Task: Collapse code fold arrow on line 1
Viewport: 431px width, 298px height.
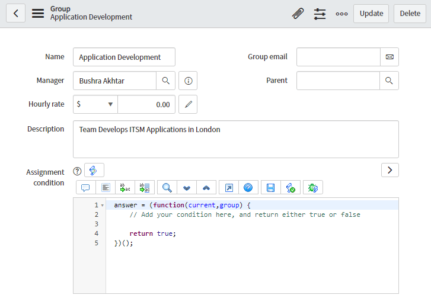Action: [x=103, y=206]
